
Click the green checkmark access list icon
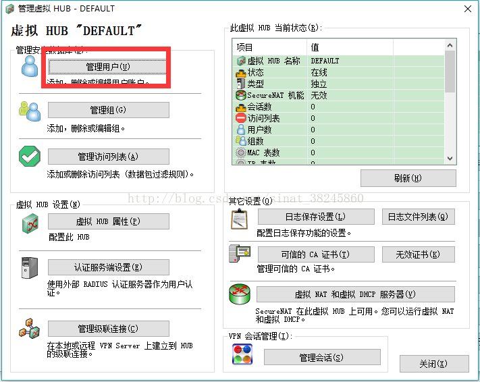pyautogui.click(x=30, y=157)
